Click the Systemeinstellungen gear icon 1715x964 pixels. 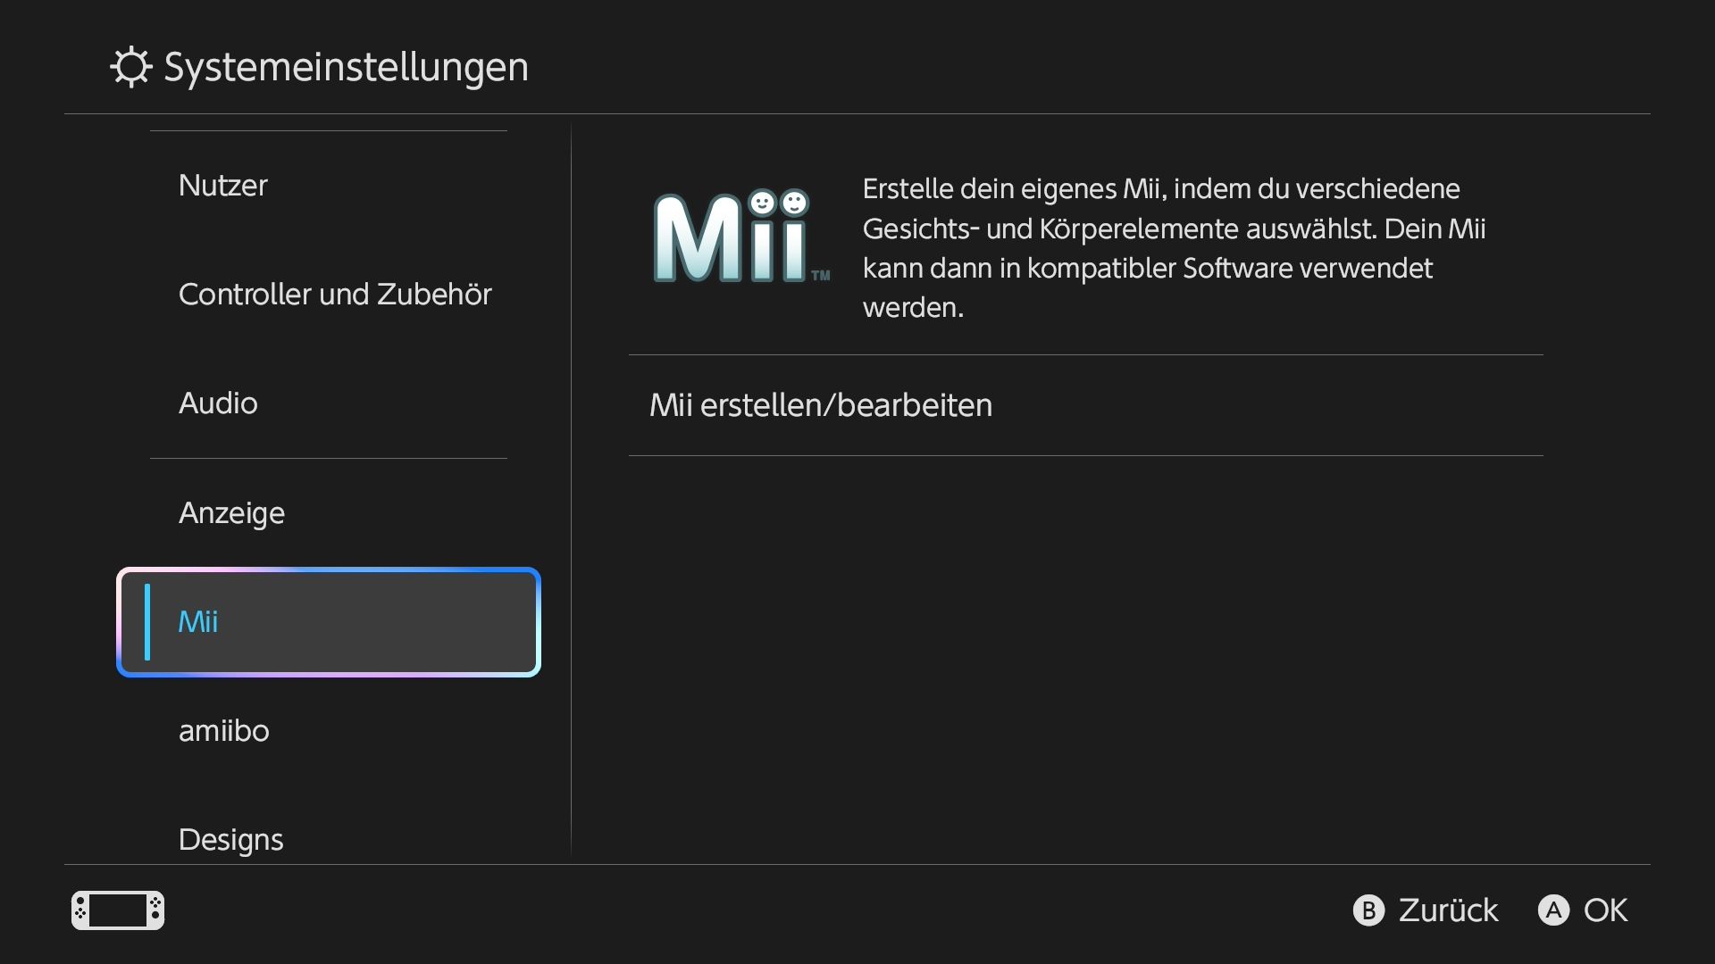[131, 67]
